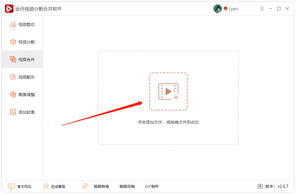Image resolution: width=296 pixels, height=194 pixels.
Task: Click the GIF制作 option in the footer
Action: tap(151, 186)
